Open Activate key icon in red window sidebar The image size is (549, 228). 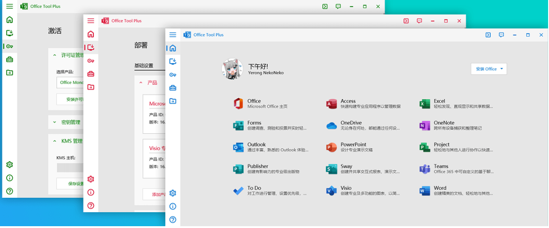(91, 61)
